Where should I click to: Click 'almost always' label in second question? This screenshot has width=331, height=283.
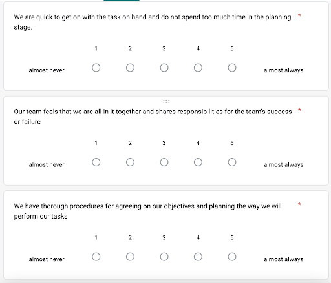(x=284, y=165)
